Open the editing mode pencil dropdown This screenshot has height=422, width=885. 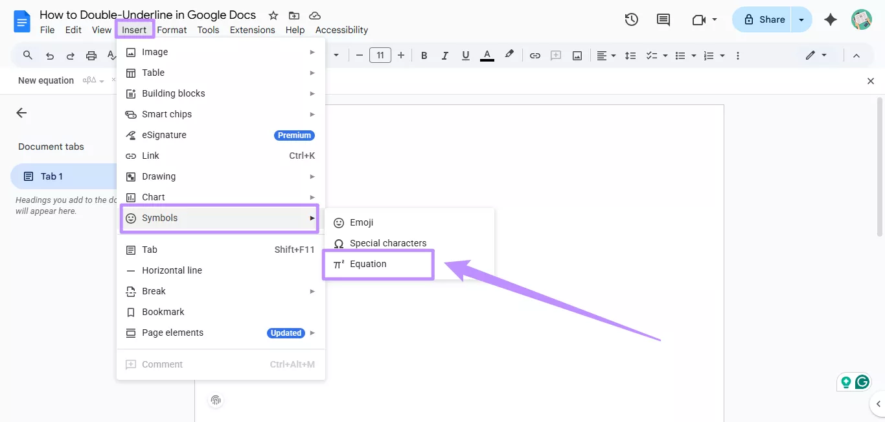816,56
